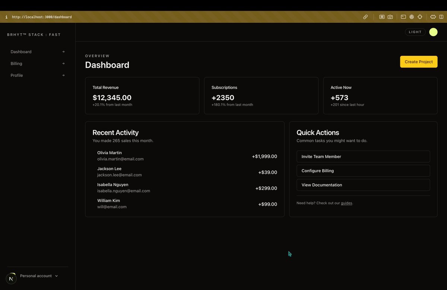Click the BRHYT STACK : FAST logo text

[34, 35]
